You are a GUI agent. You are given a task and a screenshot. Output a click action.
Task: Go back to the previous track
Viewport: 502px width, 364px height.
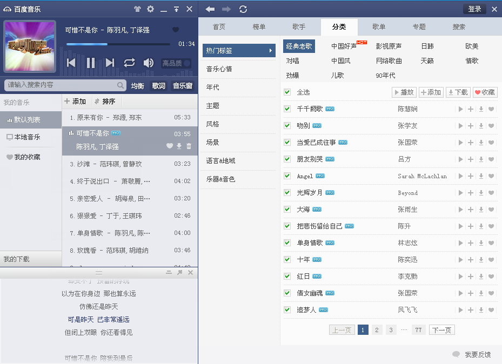(71, 63)
